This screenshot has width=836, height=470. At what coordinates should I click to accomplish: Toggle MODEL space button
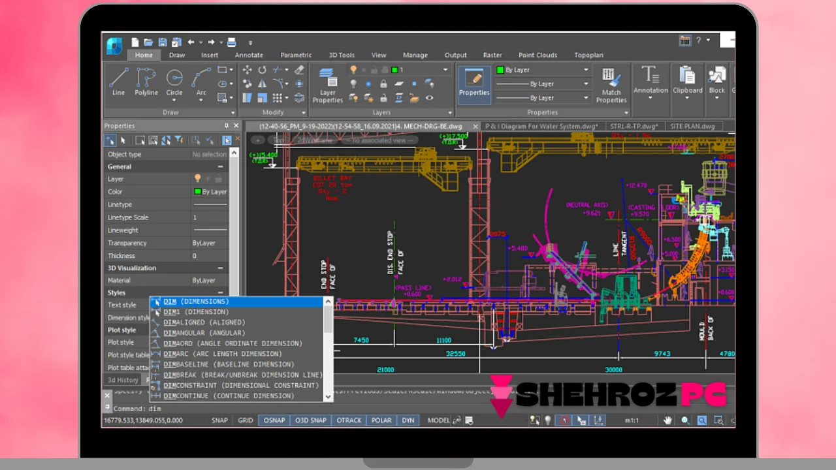[438, 420]
